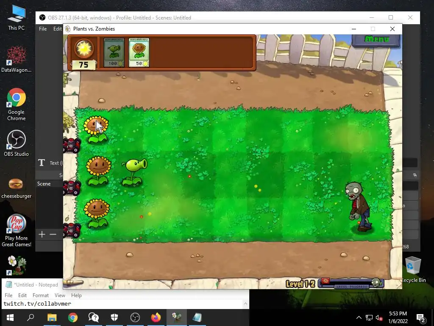
Task: Open Firefox from the taskbar
Action: point(156,318)
